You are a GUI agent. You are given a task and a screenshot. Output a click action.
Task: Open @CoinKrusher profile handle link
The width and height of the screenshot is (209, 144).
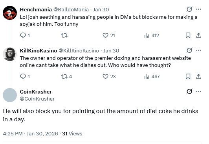pyautogui.click(x=37, y=99)
